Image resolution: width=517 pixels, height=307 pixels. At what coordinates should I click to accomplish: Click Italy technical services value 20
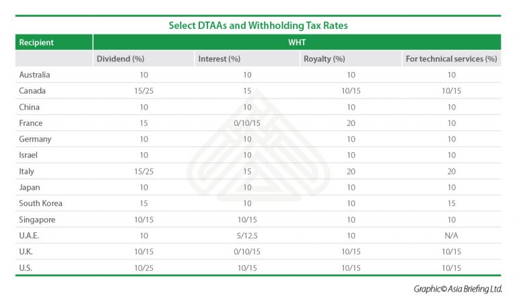(452, 172)
